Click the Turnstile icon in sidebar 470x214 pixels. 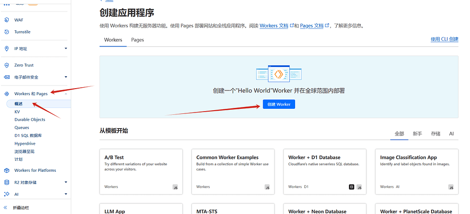[6, 32]
